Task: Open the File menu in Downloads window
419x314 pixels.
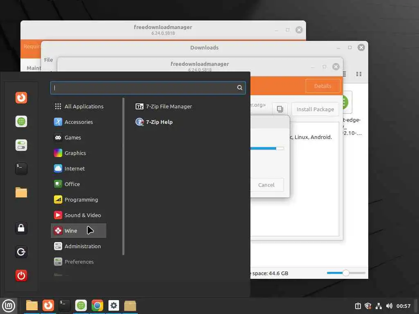Action: [x=48, y=60]
